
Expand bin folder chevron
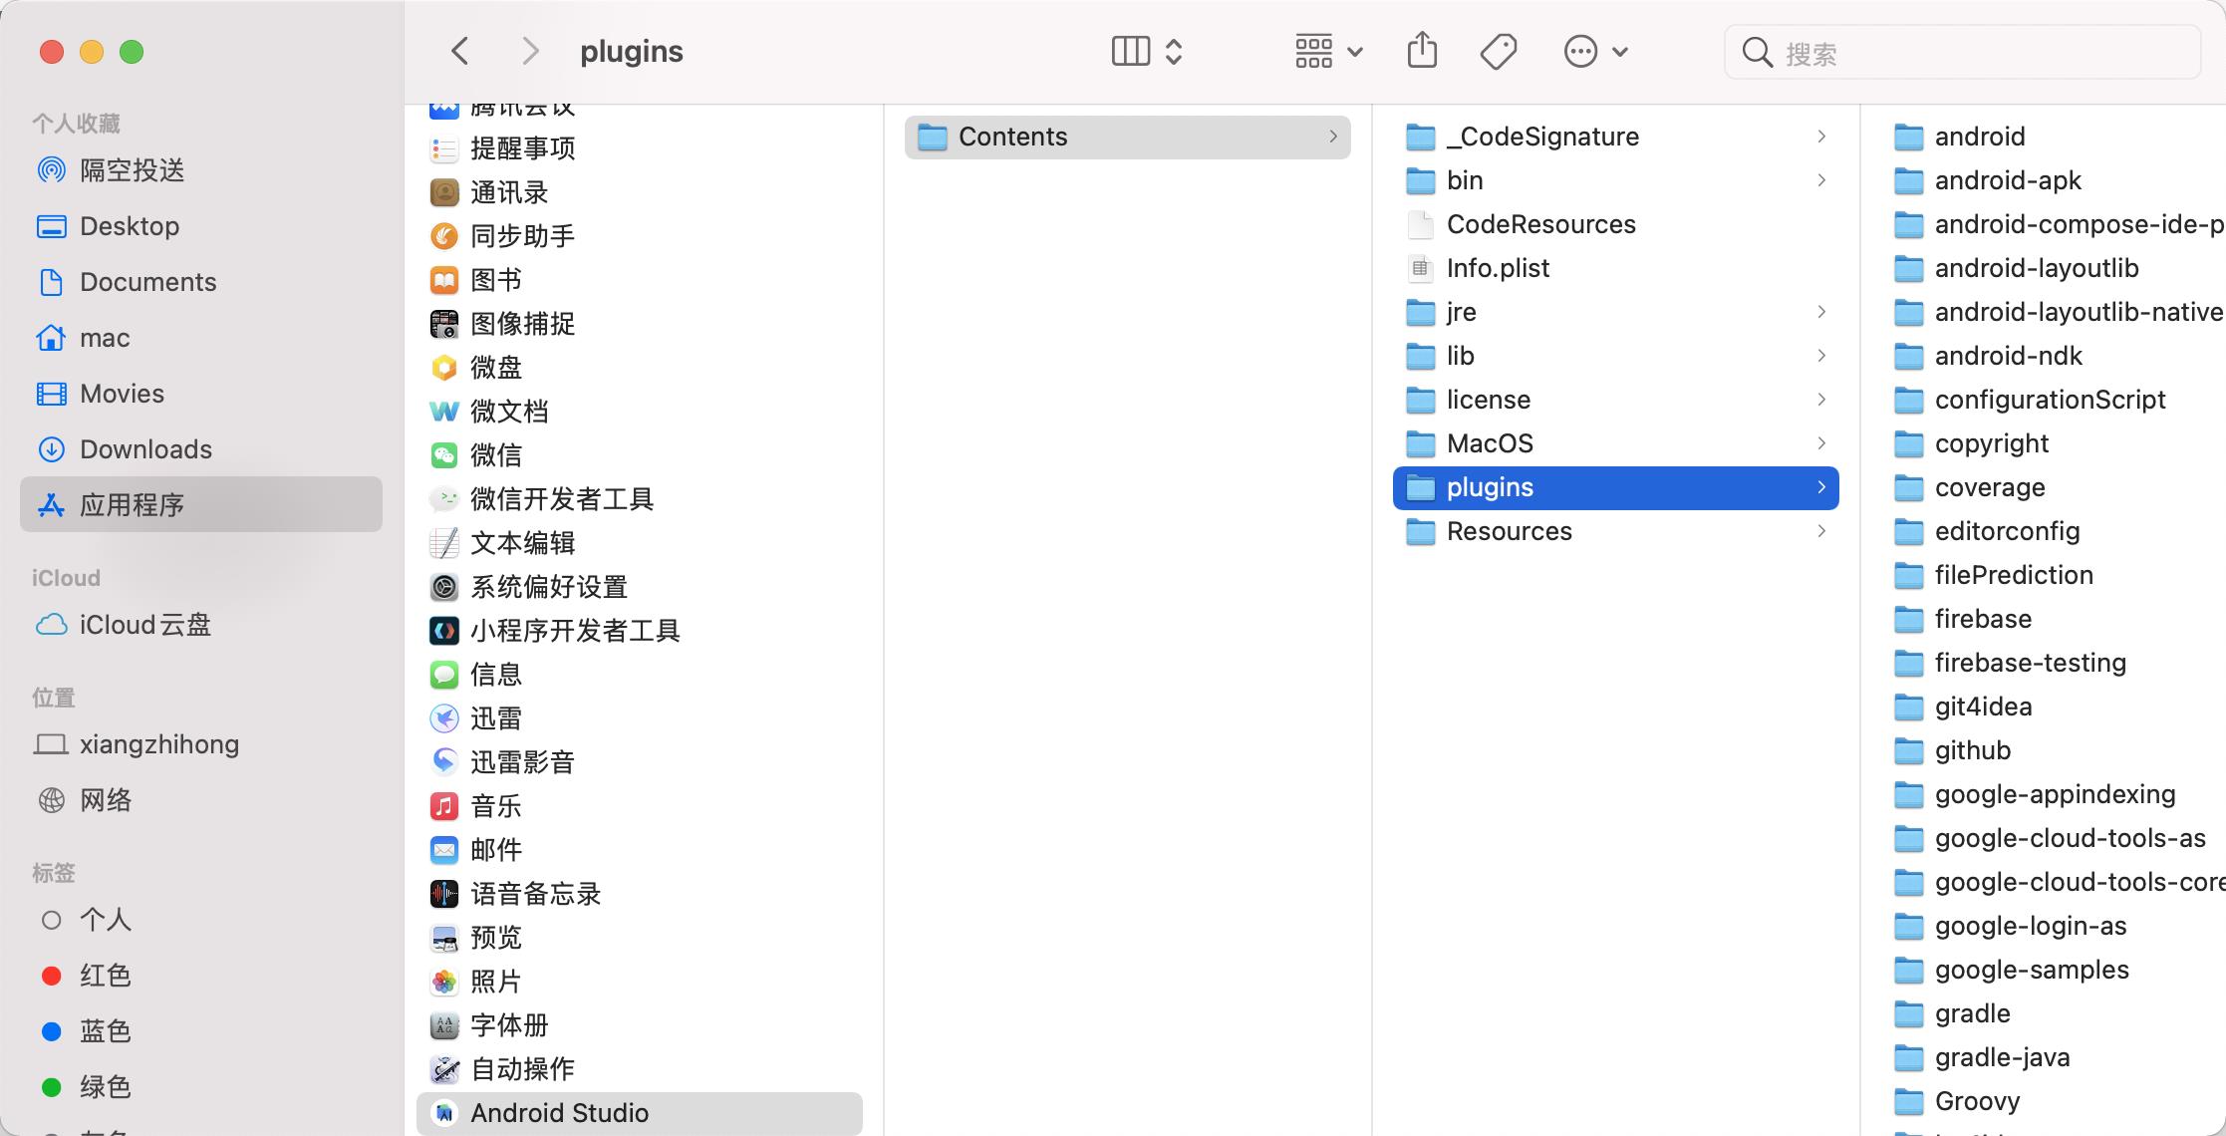[1821, 180]
